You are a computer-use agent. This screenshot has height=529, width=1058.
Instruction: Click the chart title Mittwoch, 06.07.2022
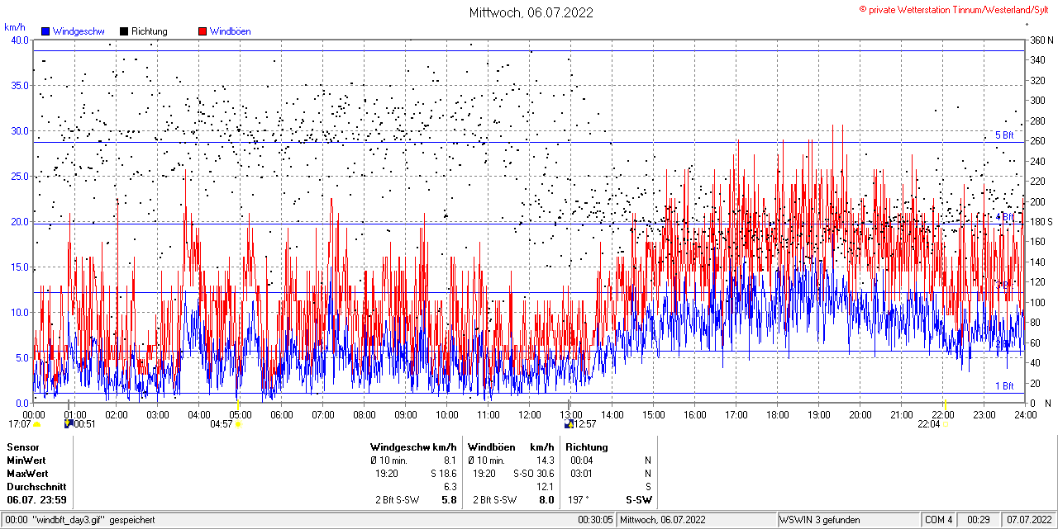point(531,12)
